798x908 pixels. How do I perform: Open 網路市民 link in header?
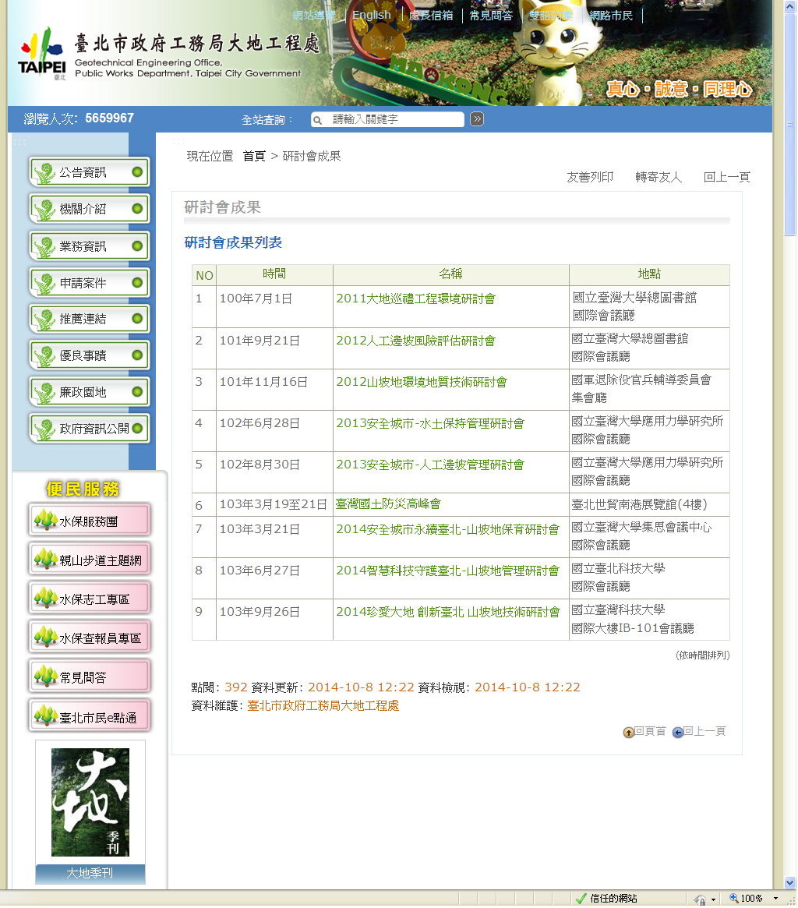point(611,16)
